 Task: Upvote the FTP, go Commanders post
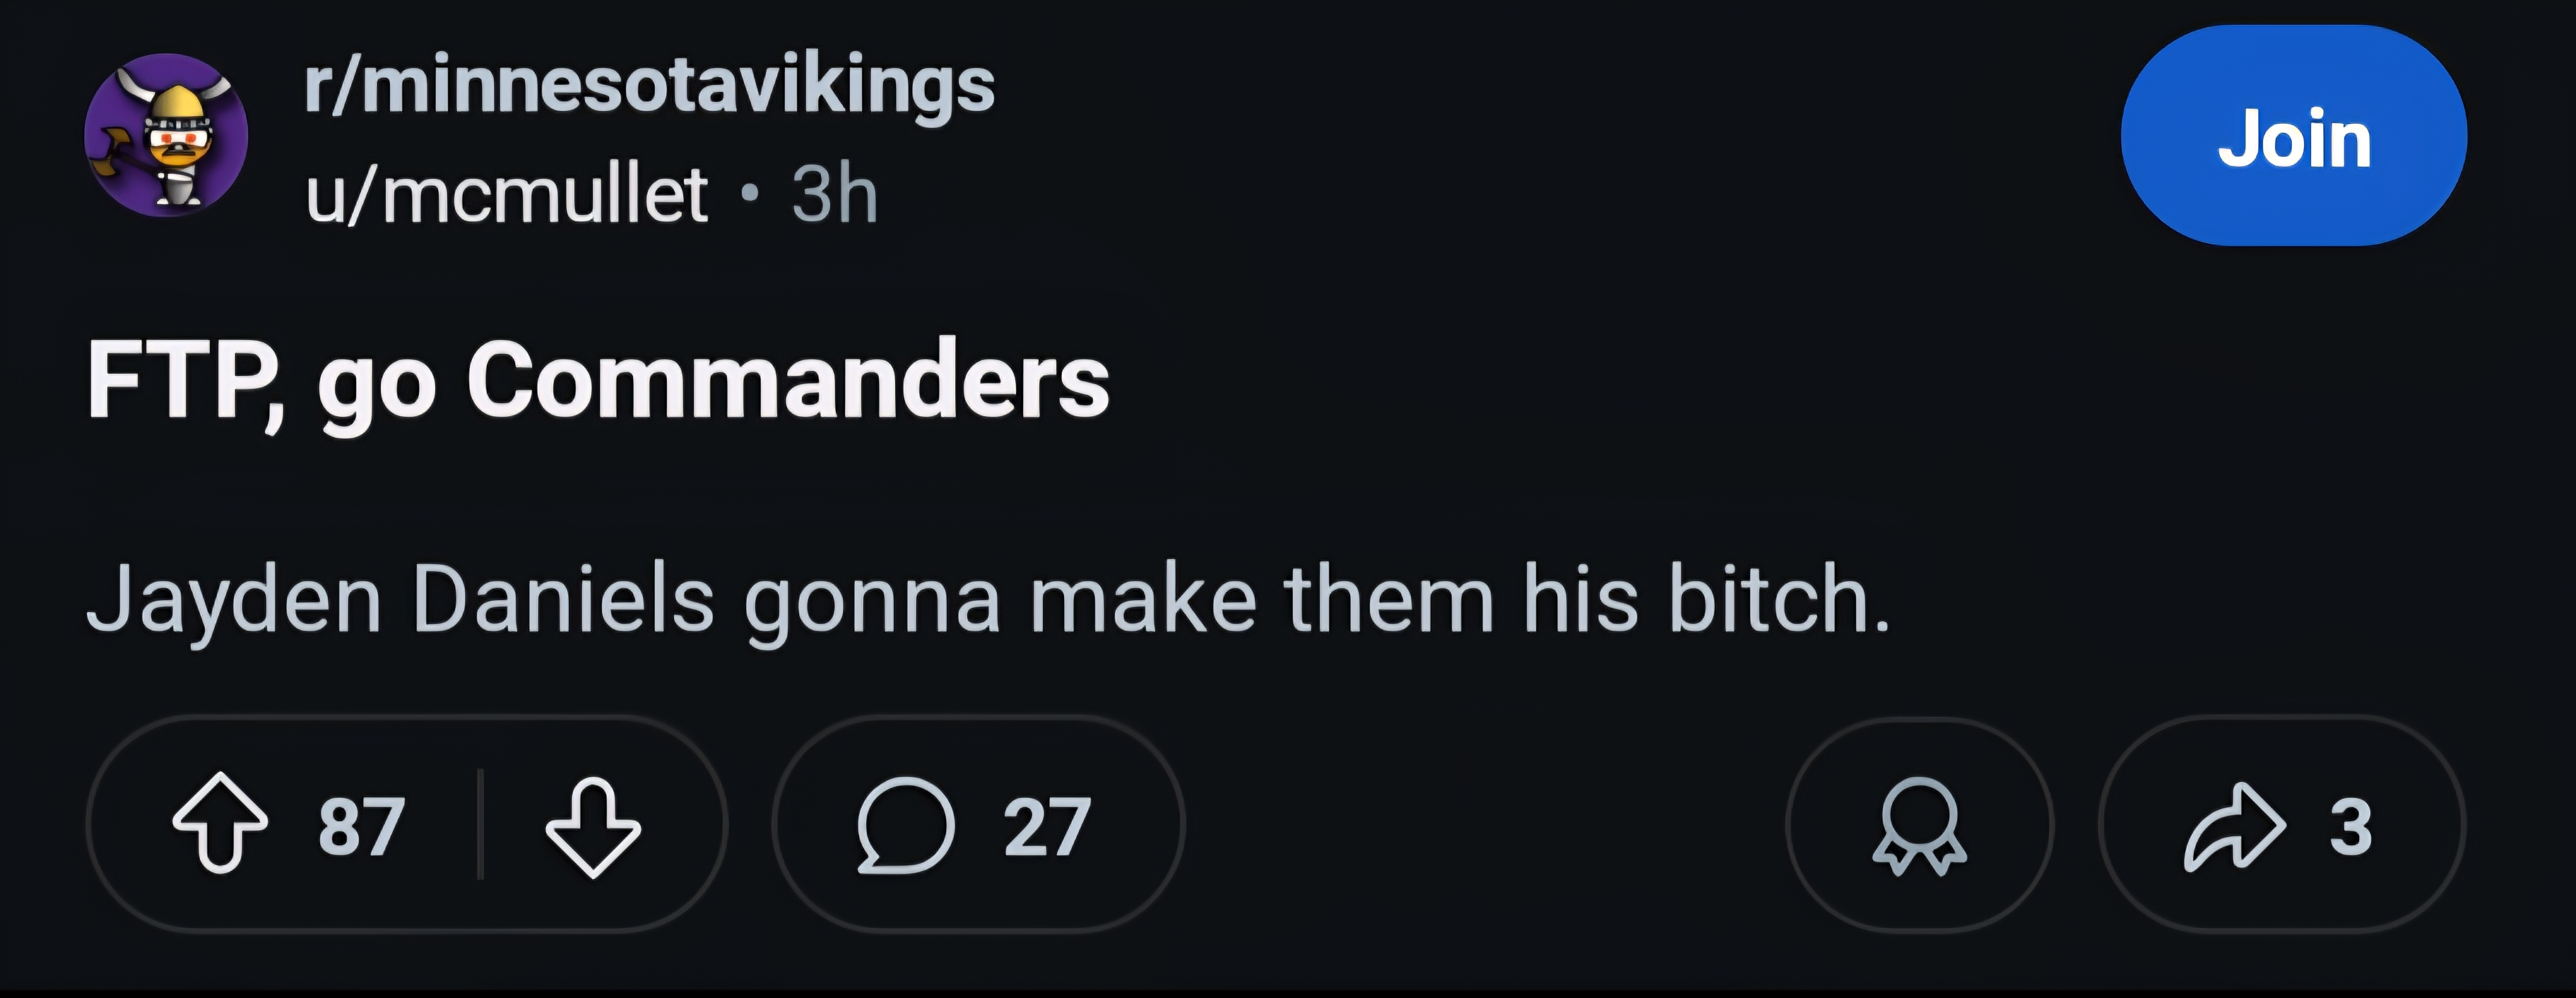point(220,824)
